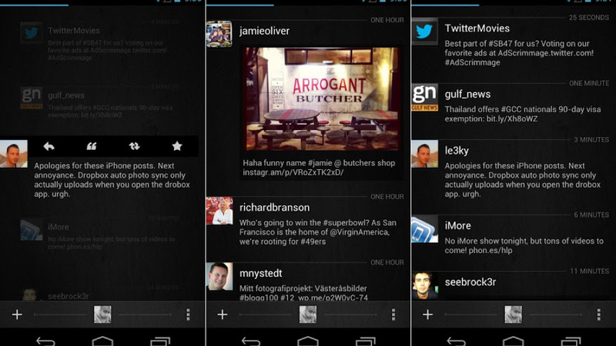Favorite the tweet with star icon
Viewport: 616px width, 346px height.
click(x=177, y=146)
